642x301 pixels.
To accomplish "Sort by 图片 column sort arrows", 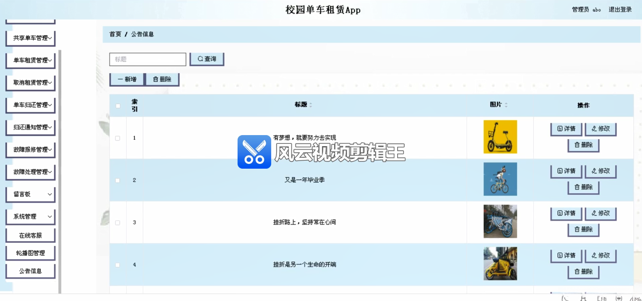I will coord(506,105).
